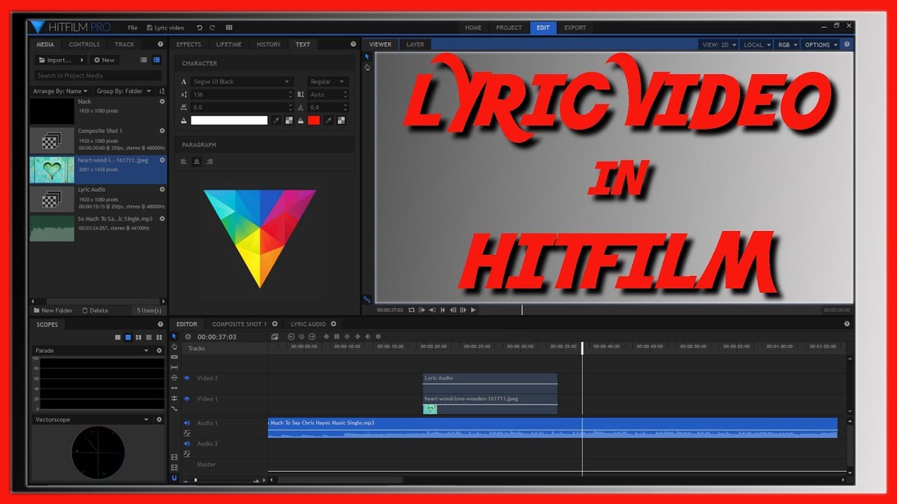Click the white text fill color swatch

(x=229, y=120)
